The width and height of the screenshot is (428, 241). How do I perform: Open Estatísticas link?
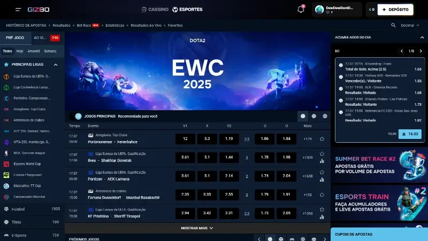coord(114,25)
